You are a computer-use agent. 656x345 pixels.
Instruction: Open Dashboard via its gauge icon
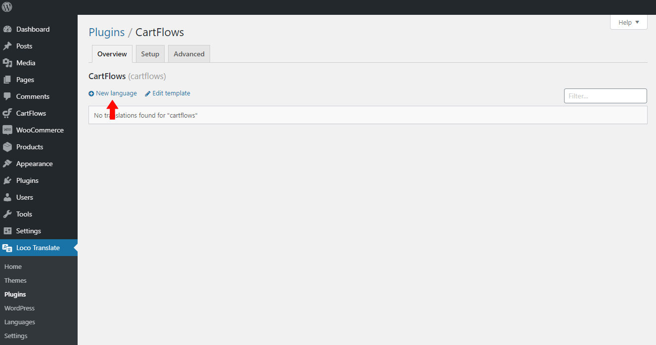coord(7,29)
